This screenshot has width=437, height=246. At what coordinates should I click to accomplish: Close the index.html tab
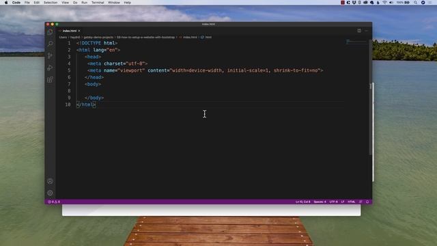point(79,31)
